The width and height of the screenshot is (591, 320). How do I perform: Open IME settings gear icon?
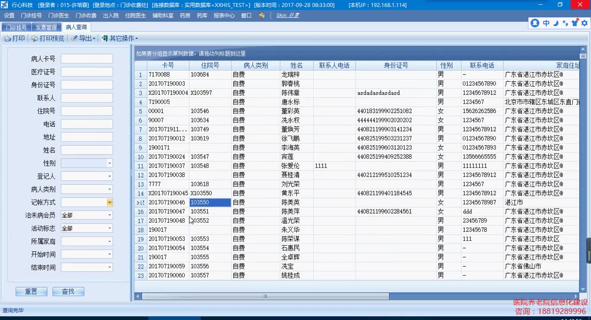click(x=583, y=23)
